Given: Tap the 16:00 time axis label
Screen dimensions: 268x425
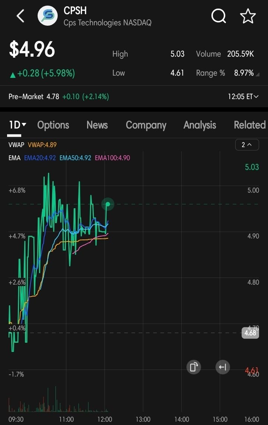Looking at the screenshot, I should (x=252, y=419).
